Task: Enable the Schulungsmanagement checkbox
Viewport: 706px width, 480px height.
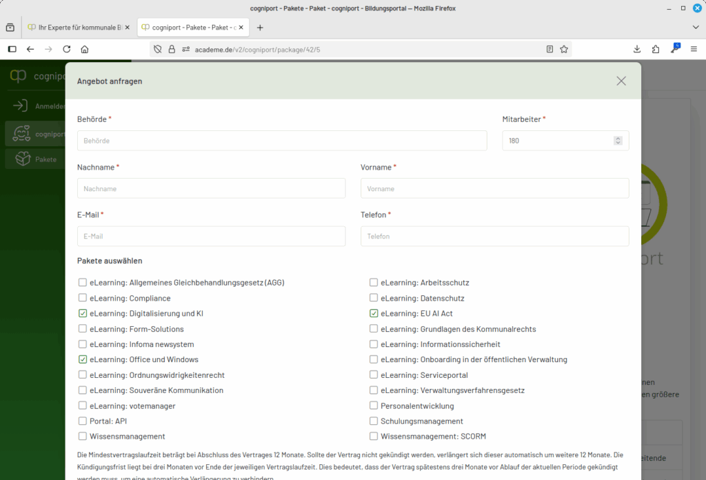Action: (x=374, y=421)
